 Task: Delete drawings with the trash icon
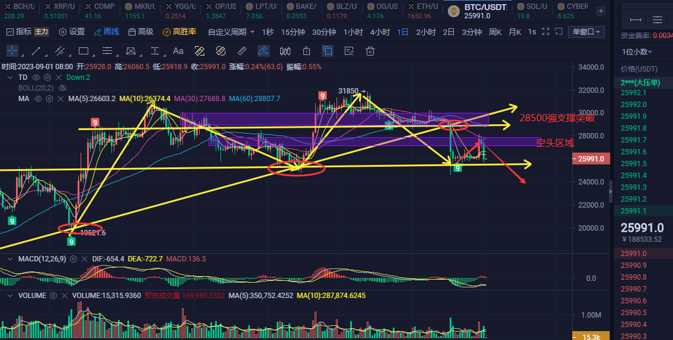(x=371, y=51)
